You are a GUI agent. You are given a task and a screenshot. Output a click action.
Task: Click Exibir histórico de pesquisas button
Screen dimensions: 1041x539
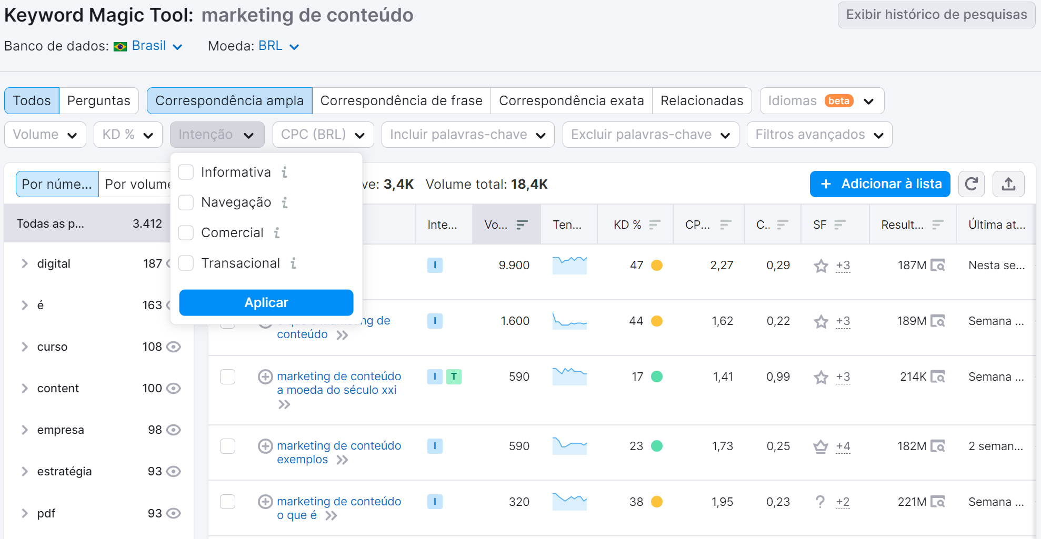coord(936,15)
